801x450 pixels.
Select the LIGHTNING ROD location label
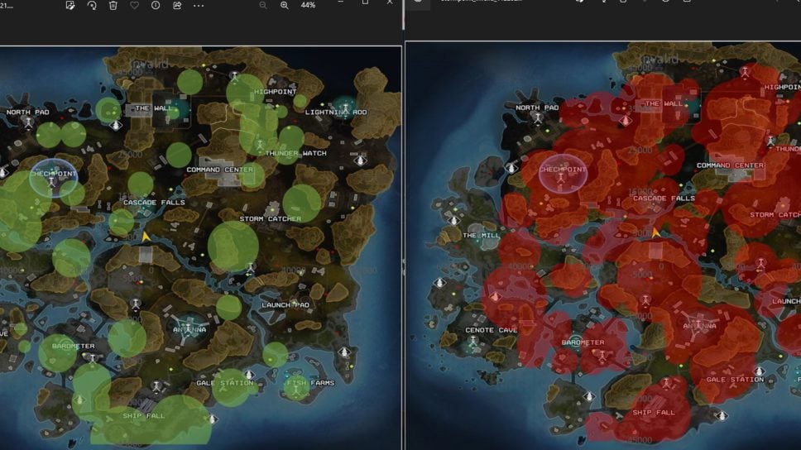coord(336,112)
